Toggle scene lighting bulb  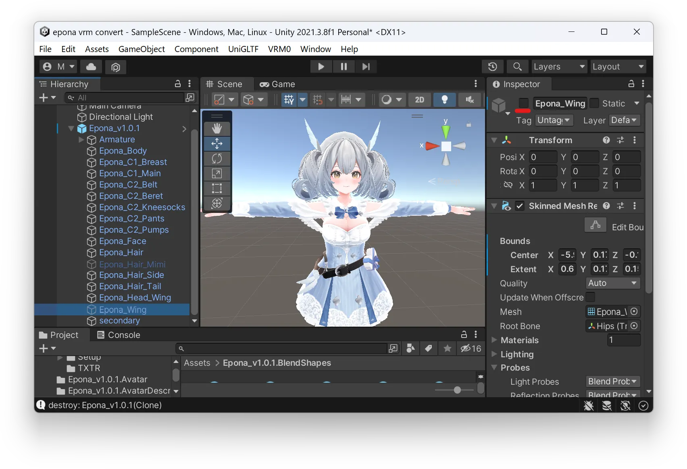click(x=444, y=100)
